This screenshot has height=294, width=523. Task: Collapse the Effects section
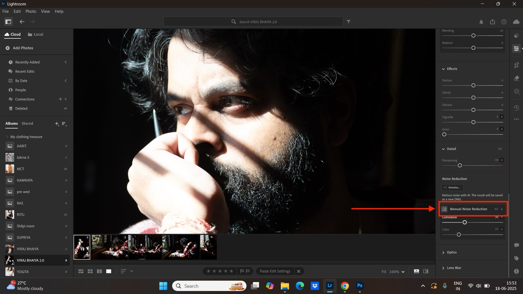[443, 69]
